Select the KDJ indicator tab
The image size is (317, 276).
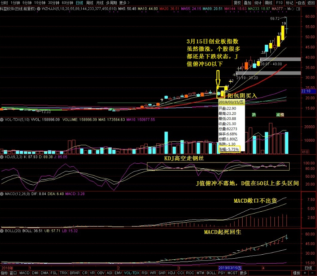pos(171,273)
